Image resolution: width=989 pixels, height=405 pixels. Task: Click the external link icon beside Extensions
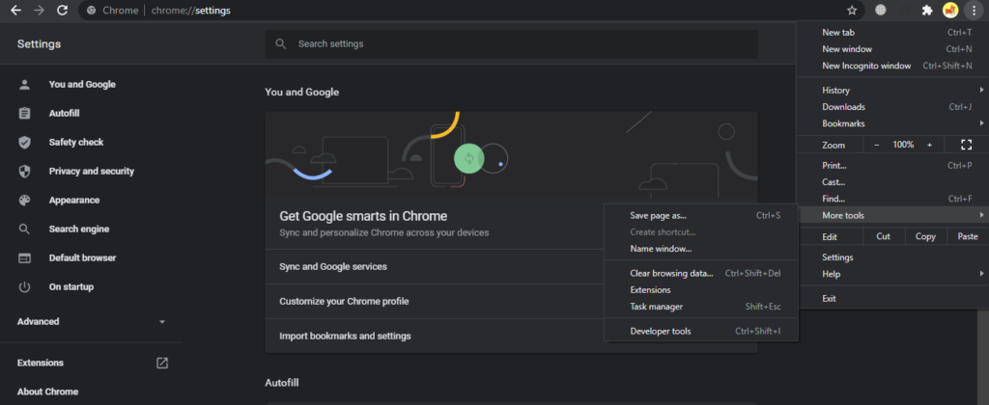click(x=162, y=363)
